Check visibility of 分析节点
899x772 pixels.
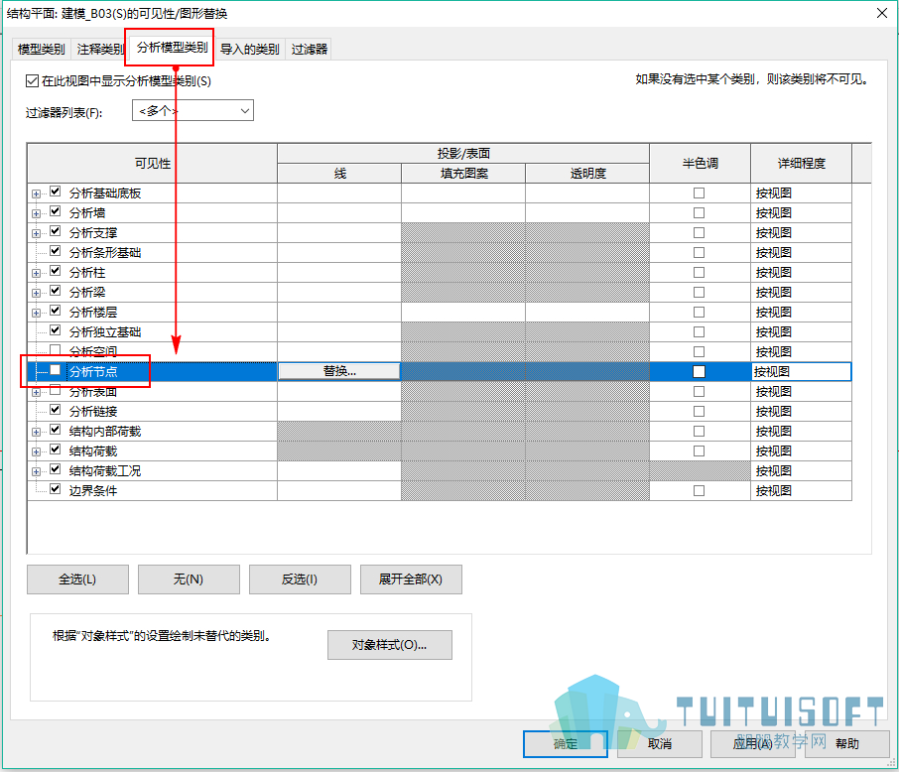click(x=55, y=370)
